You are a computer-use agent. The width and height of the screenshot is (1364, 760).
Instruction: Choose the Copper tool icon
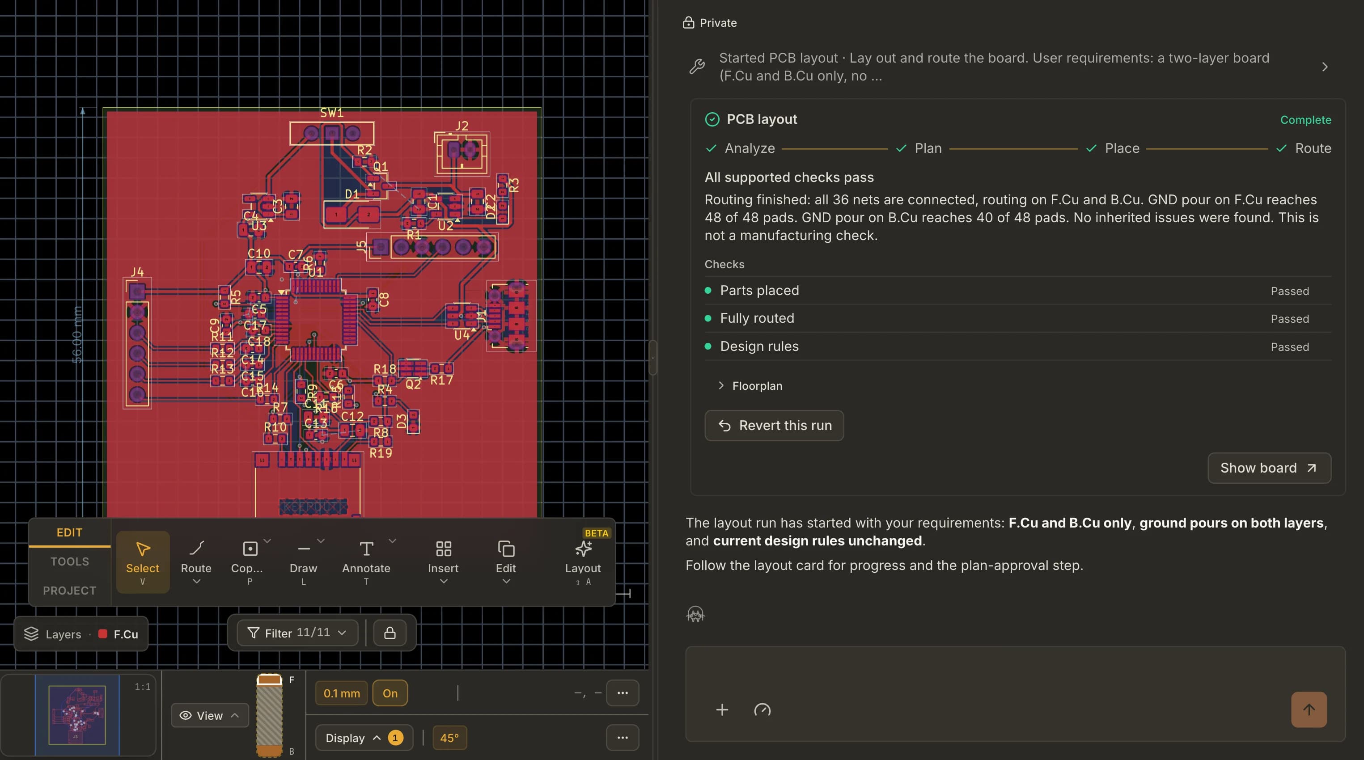pos(250,549)
